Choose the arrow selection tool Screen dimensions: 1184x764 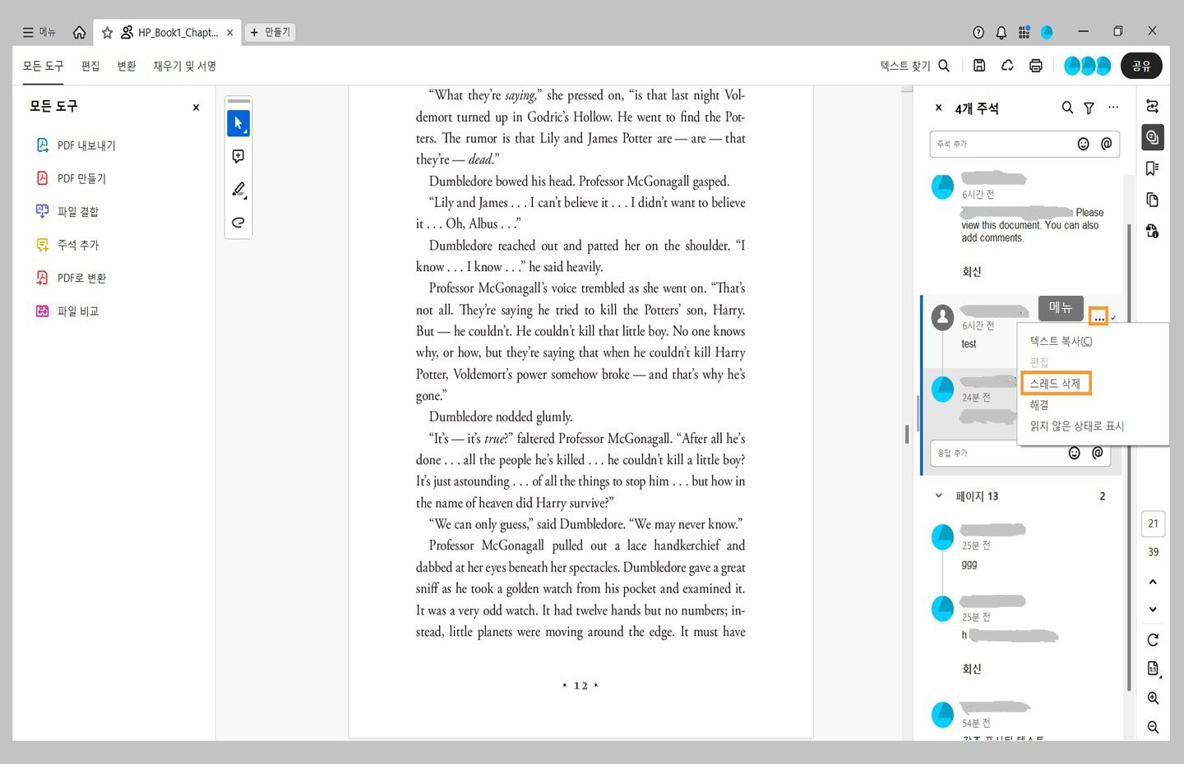click(238, 123)
